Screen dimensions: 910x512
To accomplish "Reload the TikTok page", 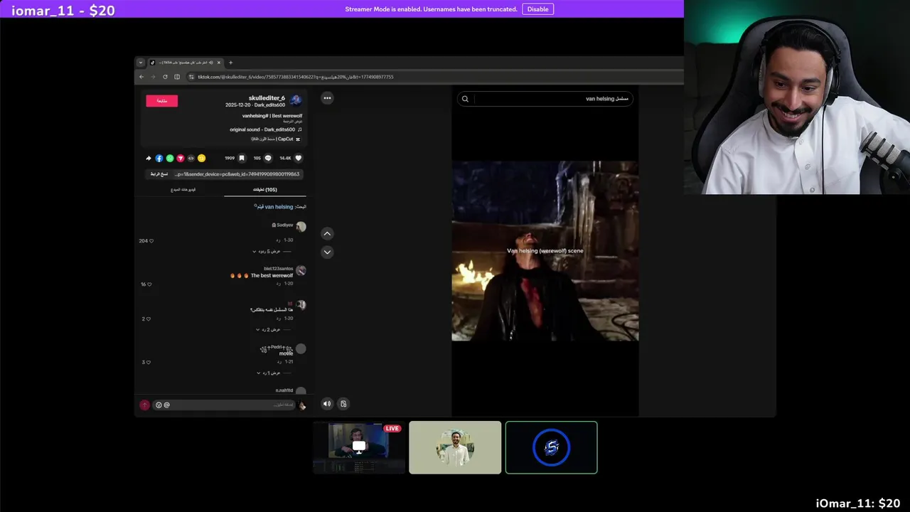I will coord(165,77).
